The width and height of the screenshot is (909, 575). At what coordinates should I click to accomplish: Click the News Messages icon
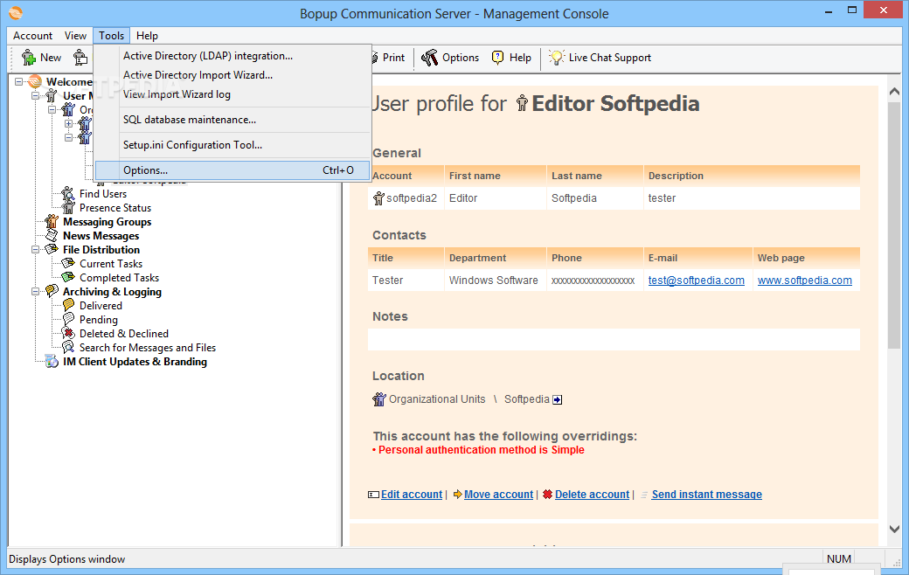click(x=52, y=235)
